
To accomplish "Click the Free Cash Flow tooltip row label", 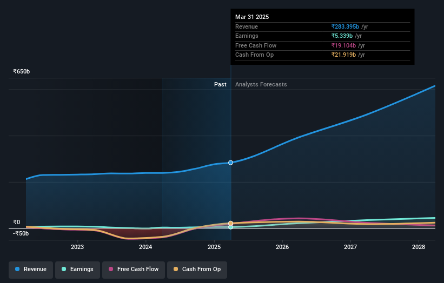I will click(256, 45).
